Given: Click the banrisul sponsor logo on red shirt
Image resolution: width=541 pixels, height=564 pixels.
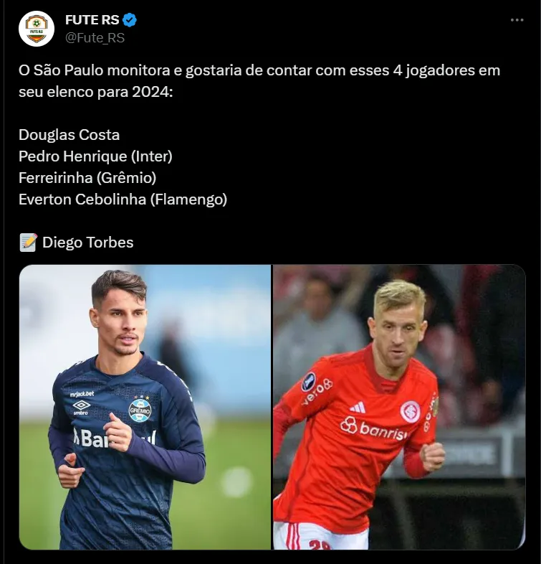Looking at the screenshot, I should click(x=374, y=429).
